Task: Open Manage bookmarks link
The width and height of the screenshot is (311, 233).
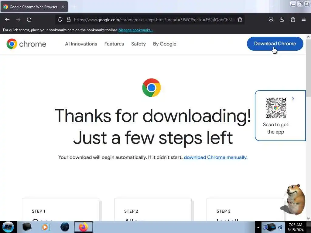Action: [x=136, y=30]
